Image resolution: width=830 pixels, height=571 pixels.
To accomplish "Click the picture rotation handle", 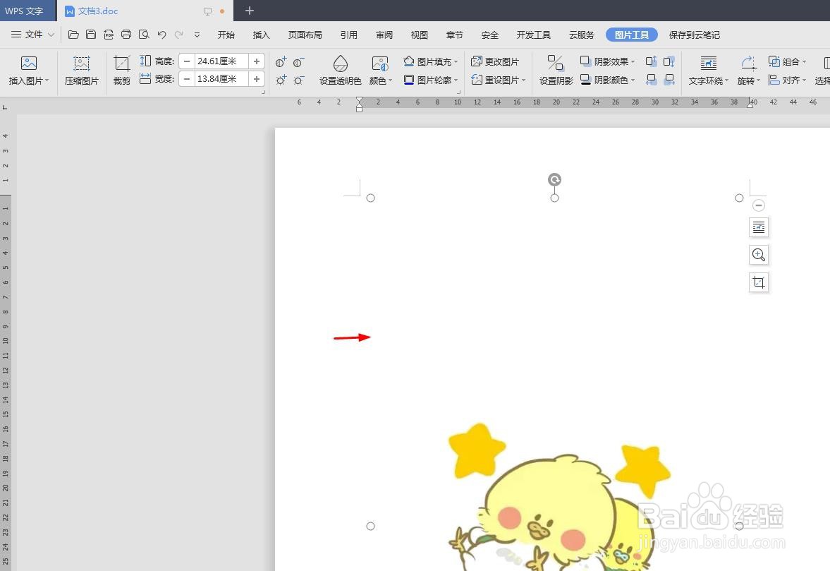I will point(554,179).
